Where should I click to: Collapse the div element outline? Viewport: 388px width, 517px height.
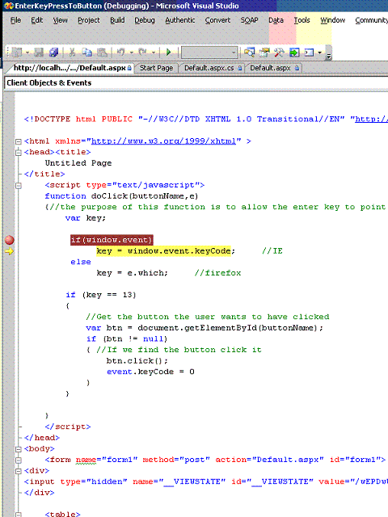tap(19, 471)
